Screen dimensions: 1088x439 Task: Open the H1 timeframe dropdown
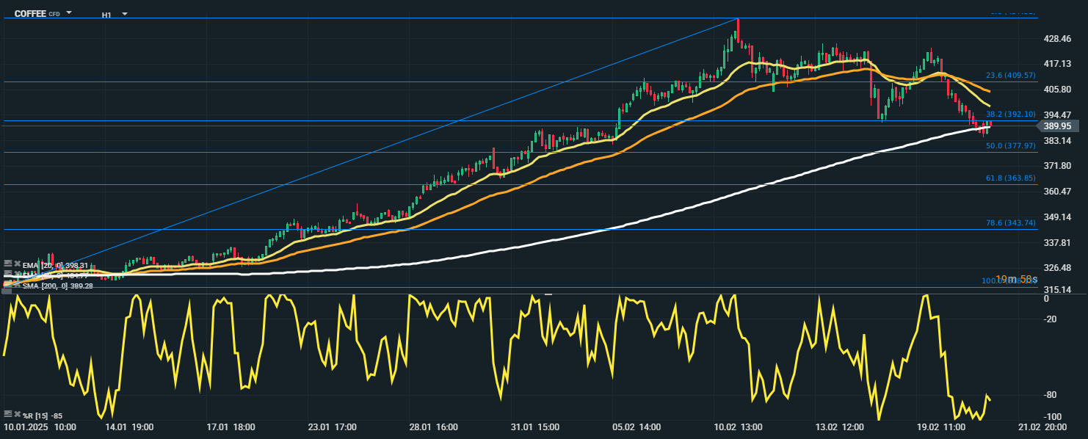124,14
